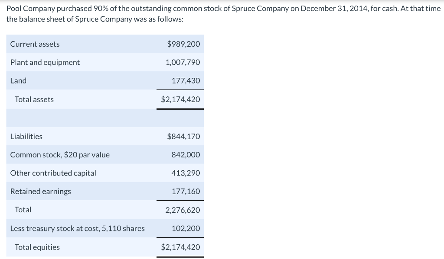
Task: Click the Current assets row label
Action: 35,44
